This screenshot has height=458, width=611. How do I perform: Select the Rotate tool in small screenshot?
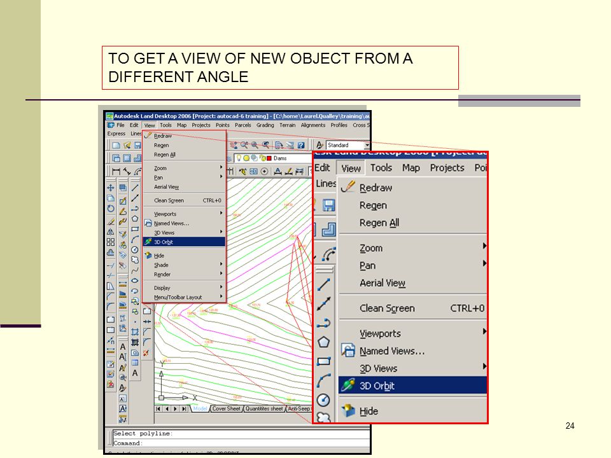(111, 209)
